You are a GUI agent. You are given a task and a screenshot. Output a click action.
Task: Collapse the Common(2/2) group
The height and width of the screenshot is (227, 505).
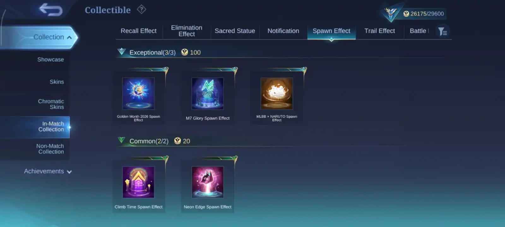122,140
